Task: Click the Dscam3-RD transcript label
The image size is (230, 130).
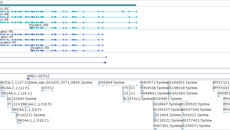Action: [x=39, y=25]
